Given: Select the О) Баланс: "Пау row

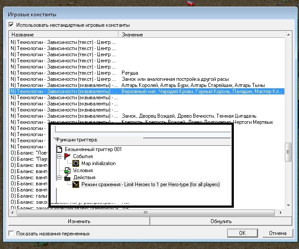Looking at the screenshot, I should [x=29, y=159].
